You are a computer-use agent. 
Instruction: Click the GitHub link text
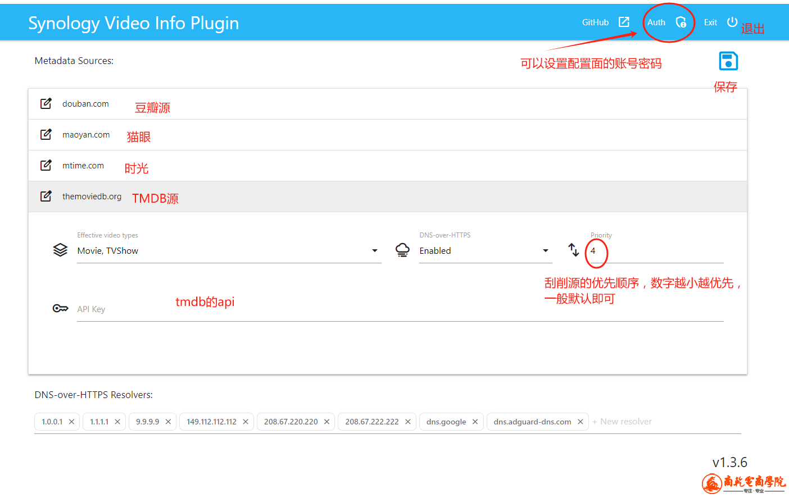click(x=595, y=22)
